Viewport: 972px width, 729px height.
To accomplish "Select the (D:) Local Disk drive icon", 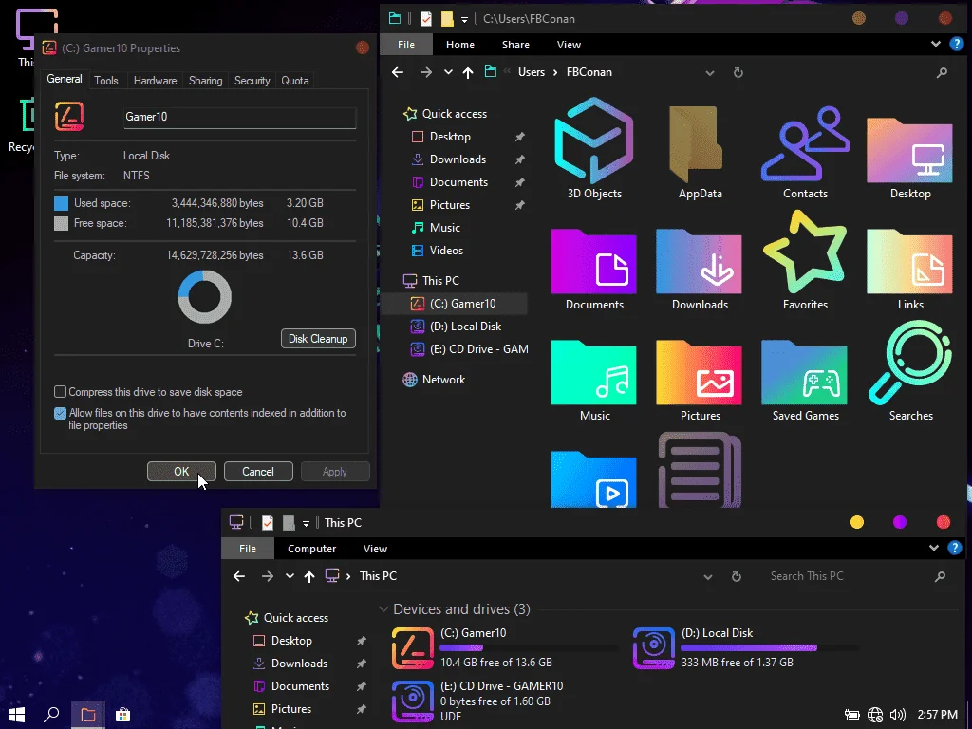I will pyautogui.click(x=653, y=648).
